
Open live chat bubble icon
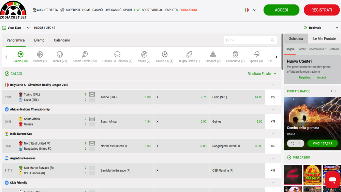332,180
